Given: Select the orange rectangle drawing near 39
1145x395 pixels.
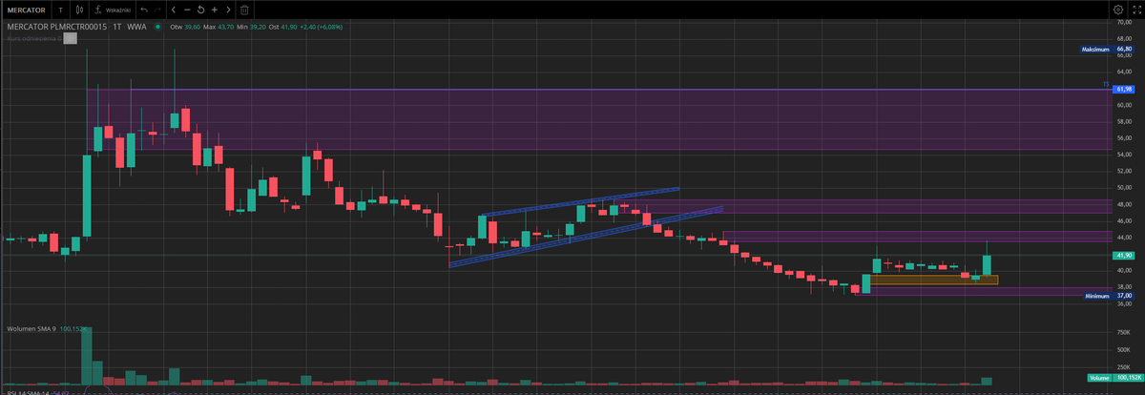Looking at the screenshot, I should pos(934,280).
